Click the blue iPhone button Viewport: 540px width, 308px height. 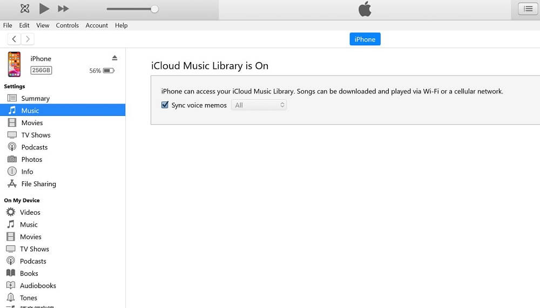coord(364,39)
